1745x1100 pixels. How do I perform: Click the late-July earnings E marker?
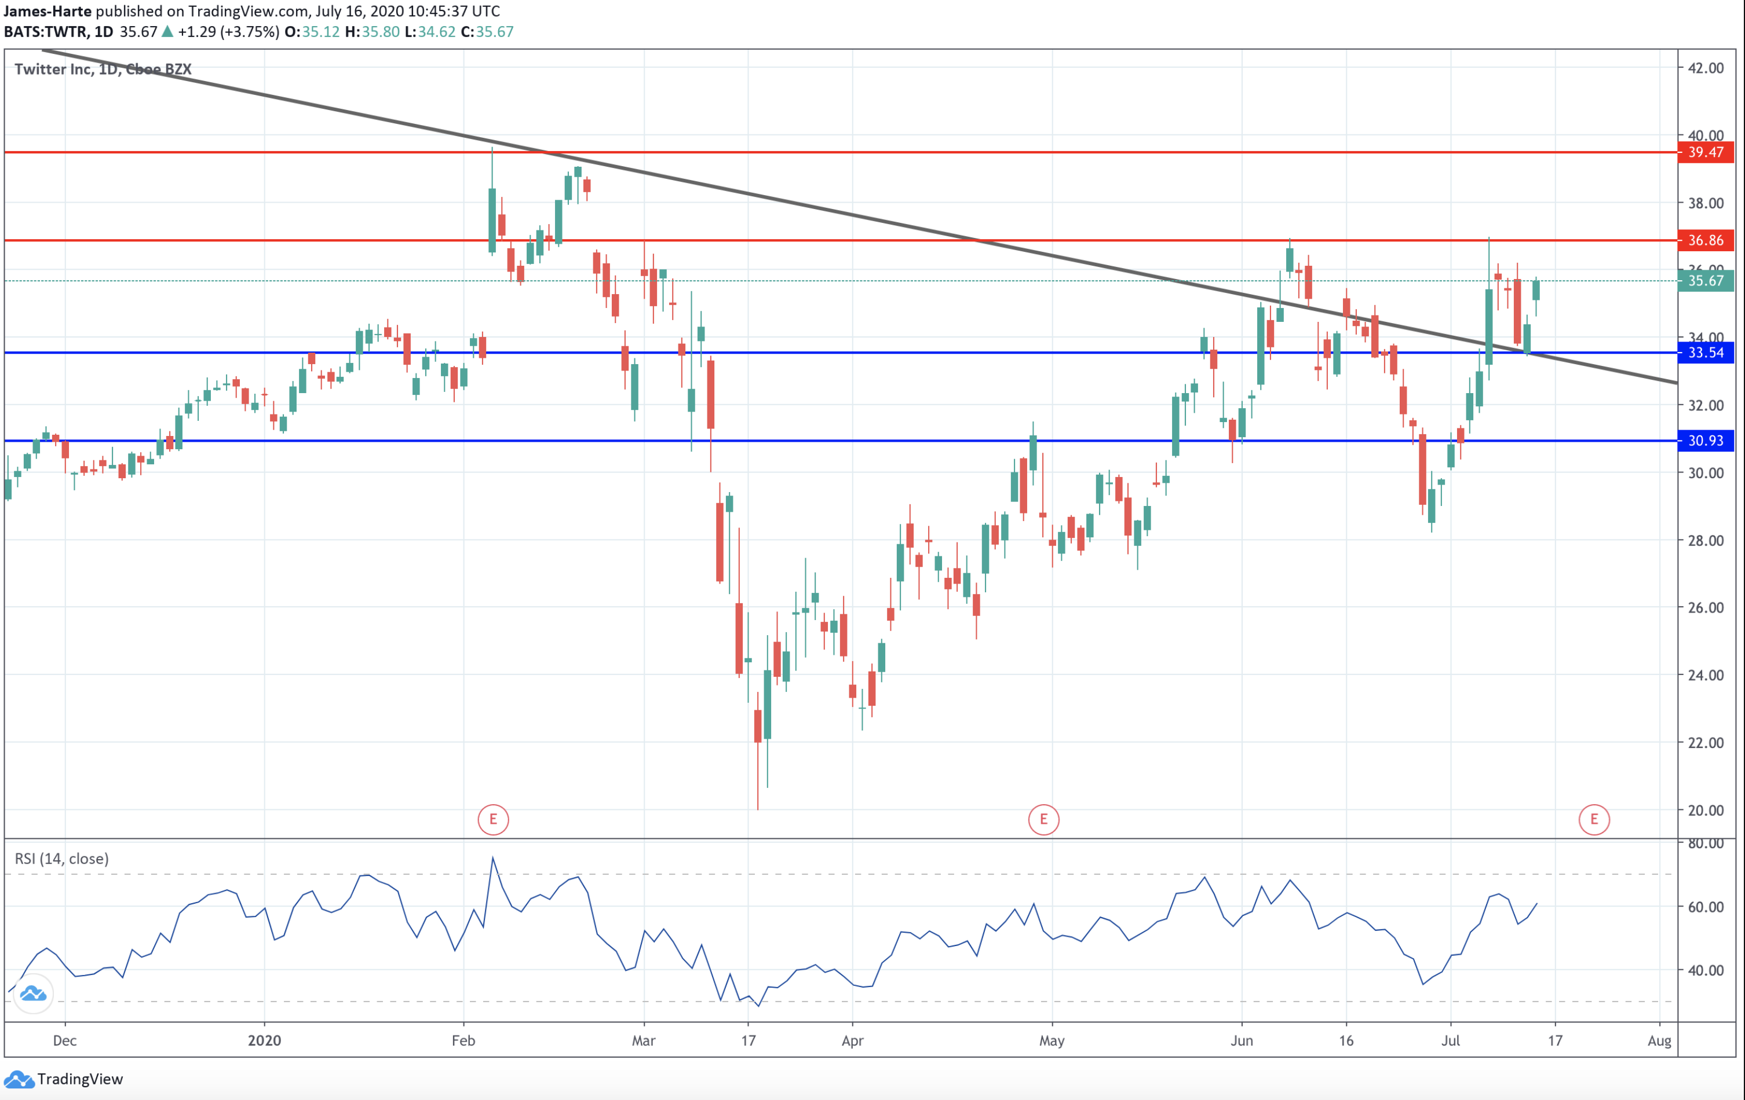(x=1594, y=820)
